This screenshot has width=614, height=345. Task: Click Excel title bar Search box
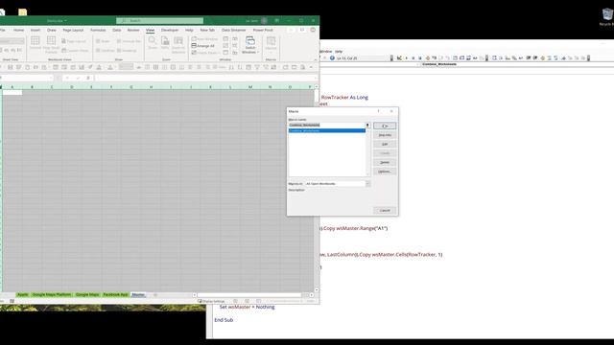pyautogui.click(x=160, y=20)
